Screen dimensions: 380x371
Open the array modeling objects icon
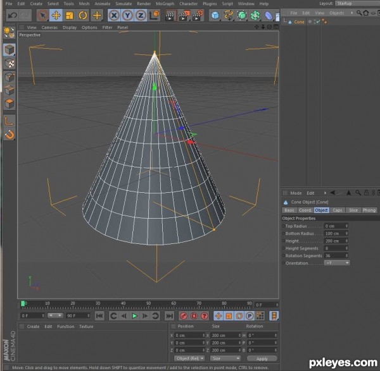(255, 15)
